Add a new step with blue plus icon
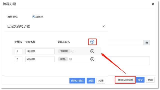Image resolution: width=160 pixels, height=90 pixels. 92,42
